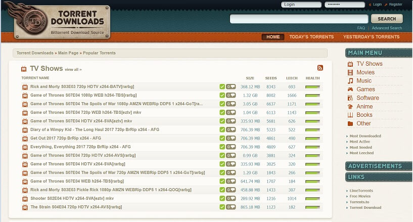The height and width of the screenshot is (222, 413).
Task: Click health bar of The Strain S04E04 row
Action: tap(312, 207)
